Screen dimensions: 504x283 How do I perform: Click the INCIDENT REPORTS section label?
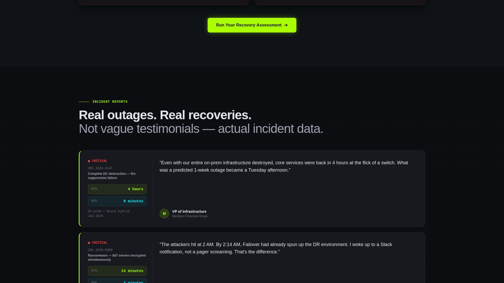[x=110, y=102]
